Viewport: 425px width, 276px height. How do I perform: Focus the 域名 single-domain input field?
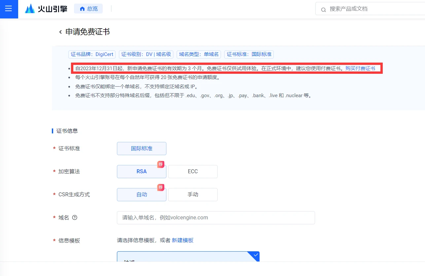pyautogui.click(x=216, y=218)
